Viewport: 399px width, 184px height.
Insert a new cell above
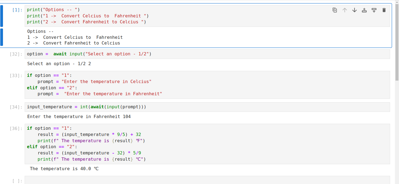pyautogui.click(x=364, y=10)
